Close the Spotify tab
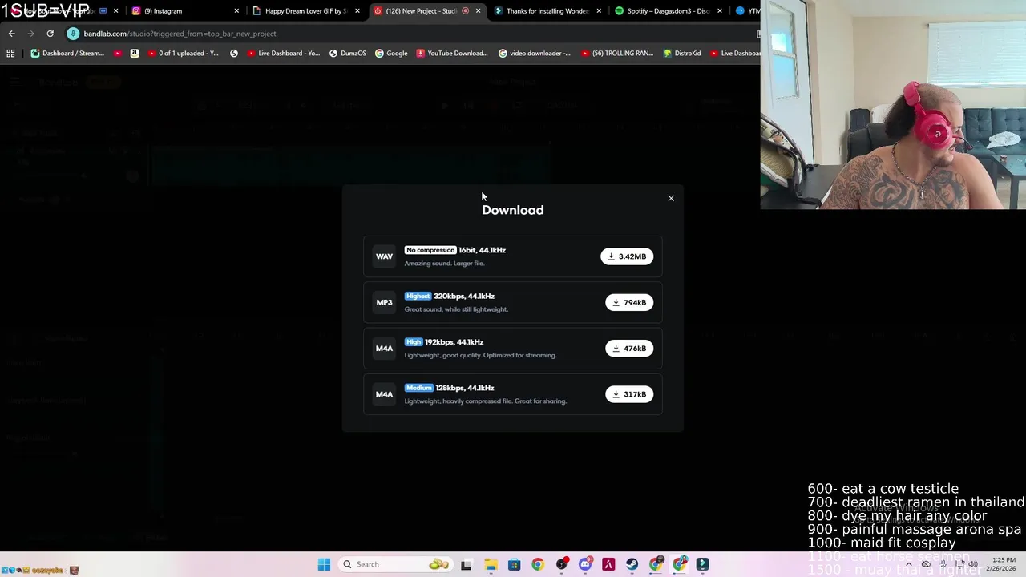The width and height of the screenshot is (1026, 577). pos(719,11)
